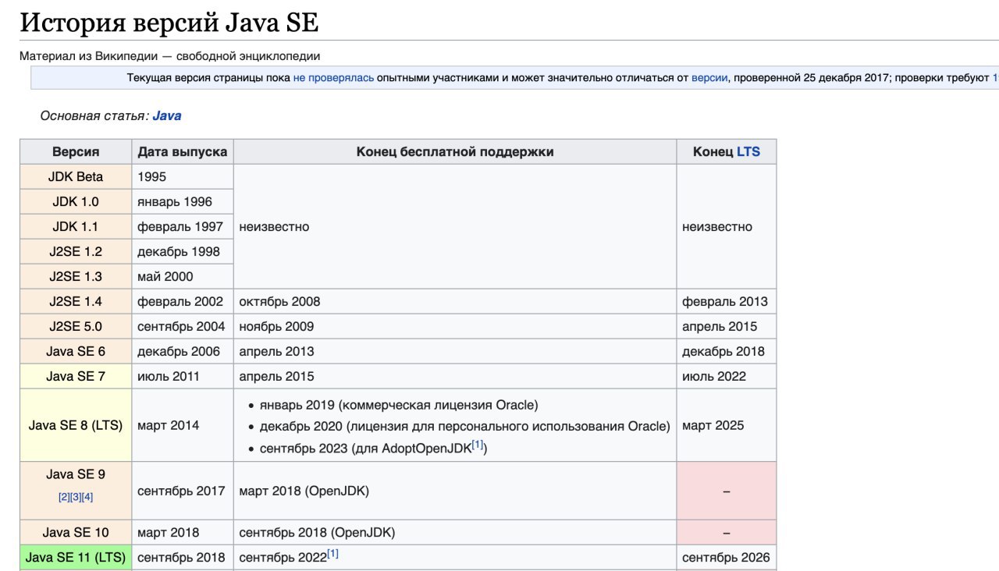
Task: Click LTS end "сентябрь 2026"
Action: [x=726, y=557]
